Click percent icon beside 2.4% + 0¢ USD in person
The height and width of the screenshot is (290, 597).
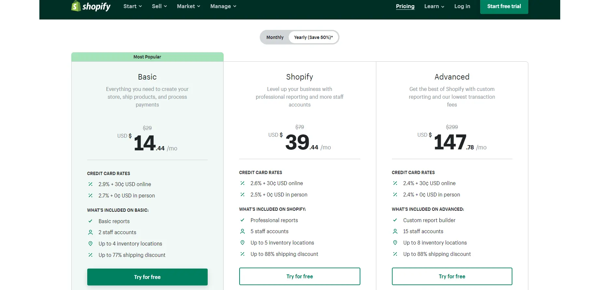[x=395, y=195]
